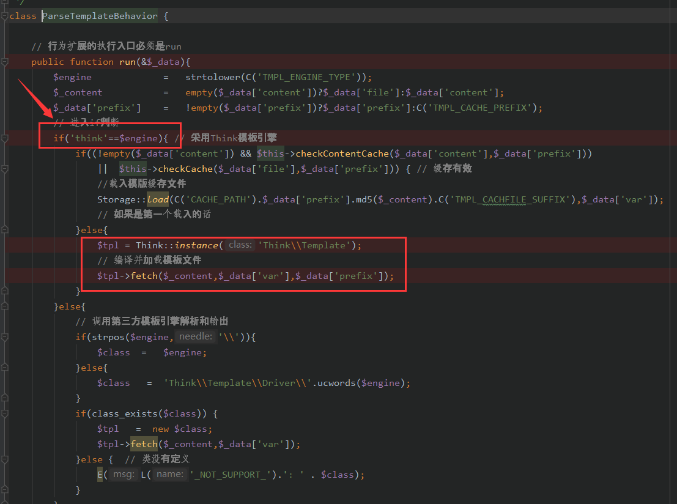677x504 pixels.
Task: Fold the if 'think'==$engine block
Action: click(x=5, y=138)
